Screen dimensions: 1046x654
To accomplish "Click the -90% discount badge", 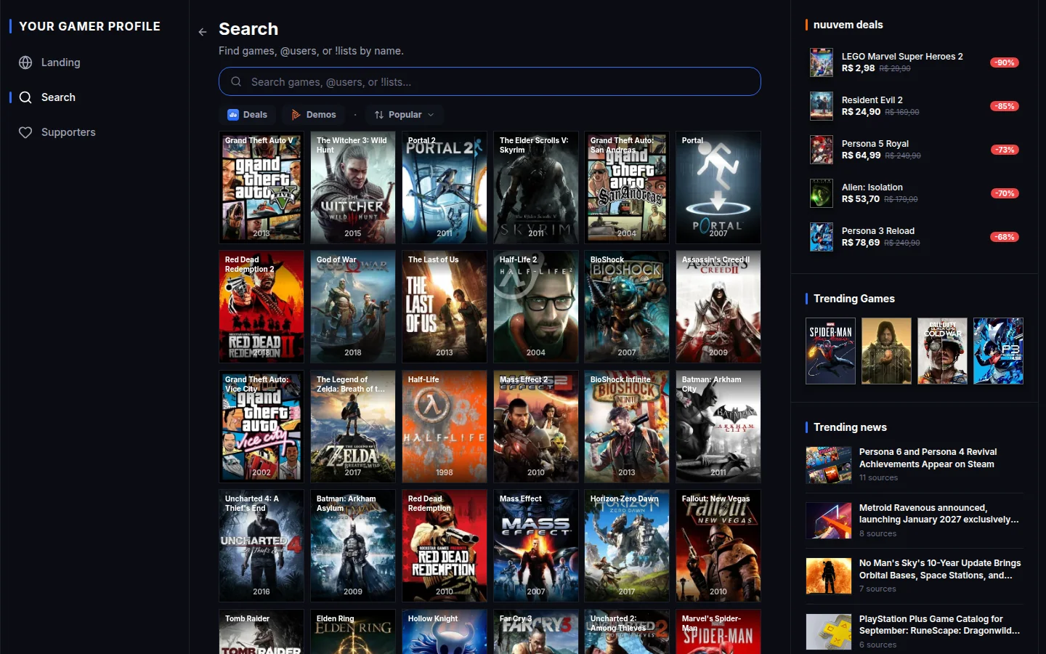I will [1005, 62].
